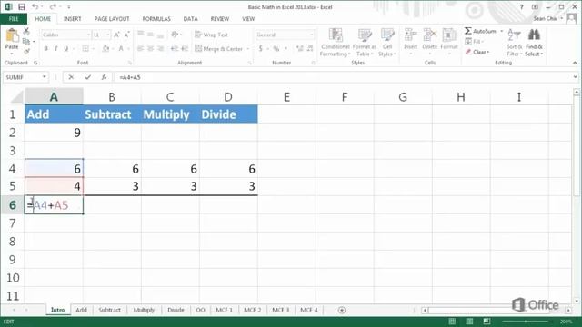
Task: Apply Comma Style format
Action: click(286, 48)
